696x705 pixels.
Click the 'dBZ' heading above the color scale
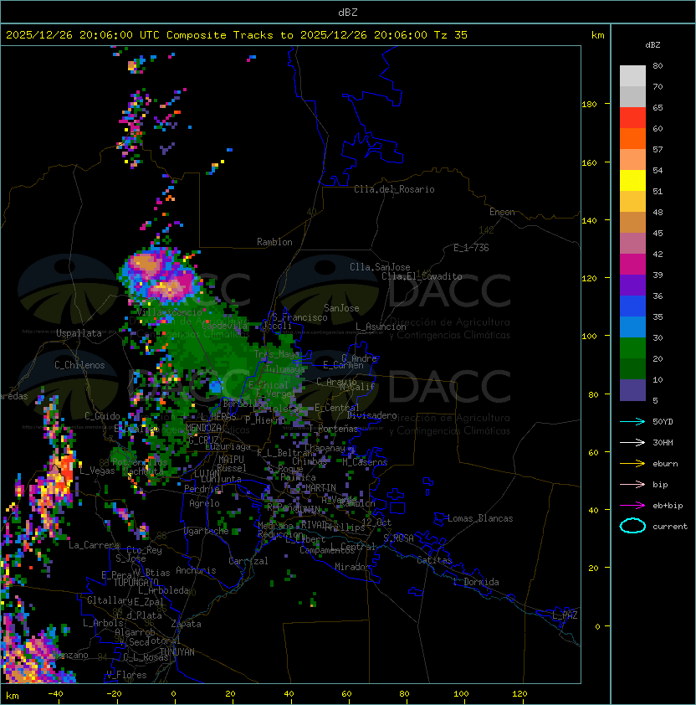pos(652,45)
